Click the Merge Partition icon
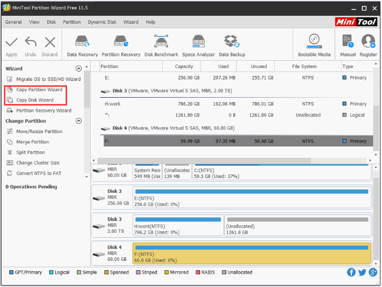Screen dimensions: 382x287 click(9, 142)
